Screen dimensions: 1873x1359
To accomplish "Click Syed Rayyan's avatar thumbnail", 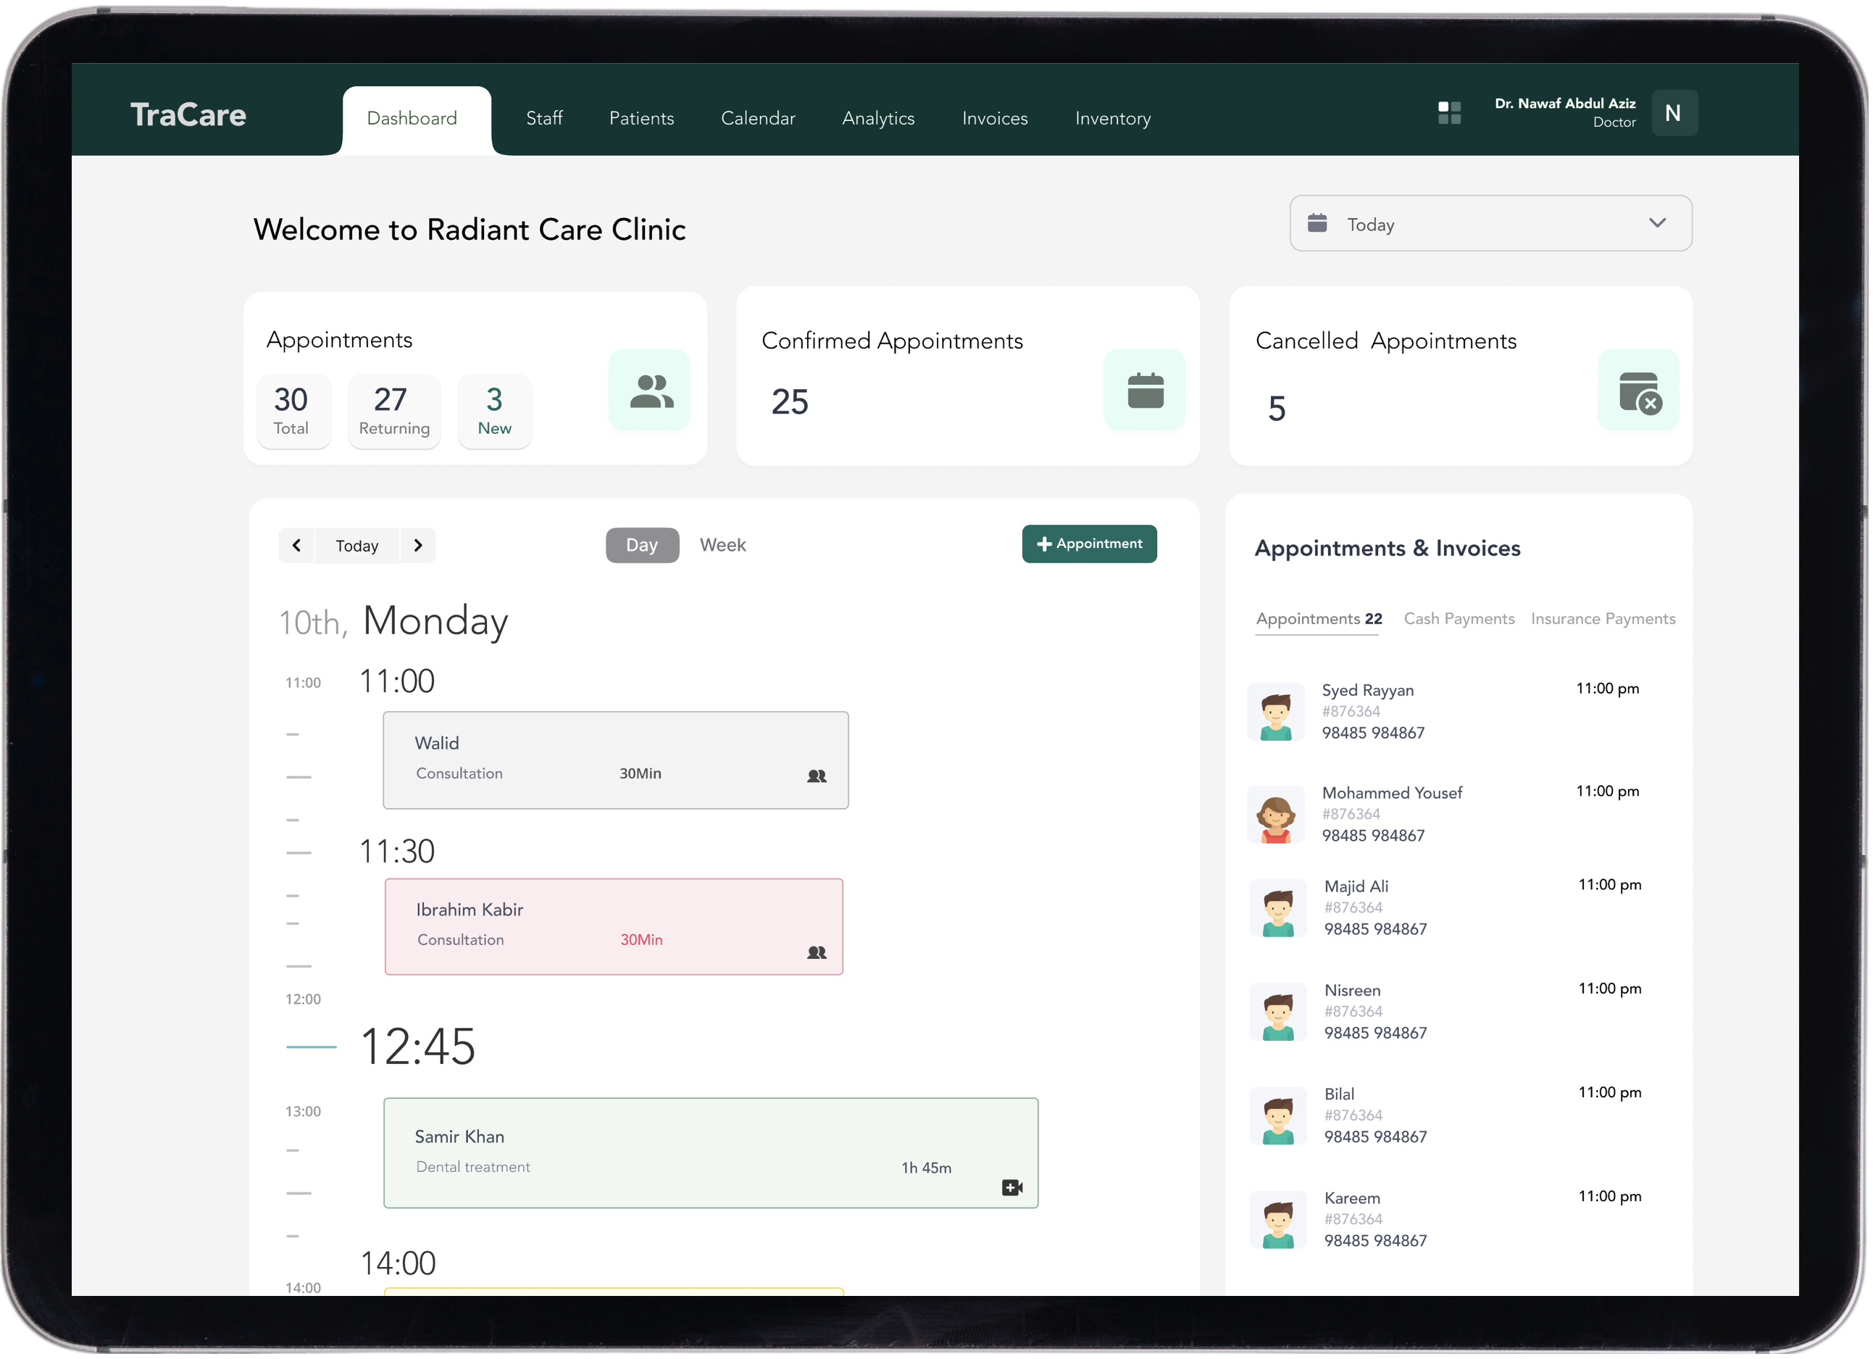I will click(x=1277, y=713).
